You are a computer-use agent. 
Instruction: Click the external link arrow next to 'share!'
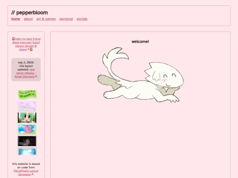point(28,49)
